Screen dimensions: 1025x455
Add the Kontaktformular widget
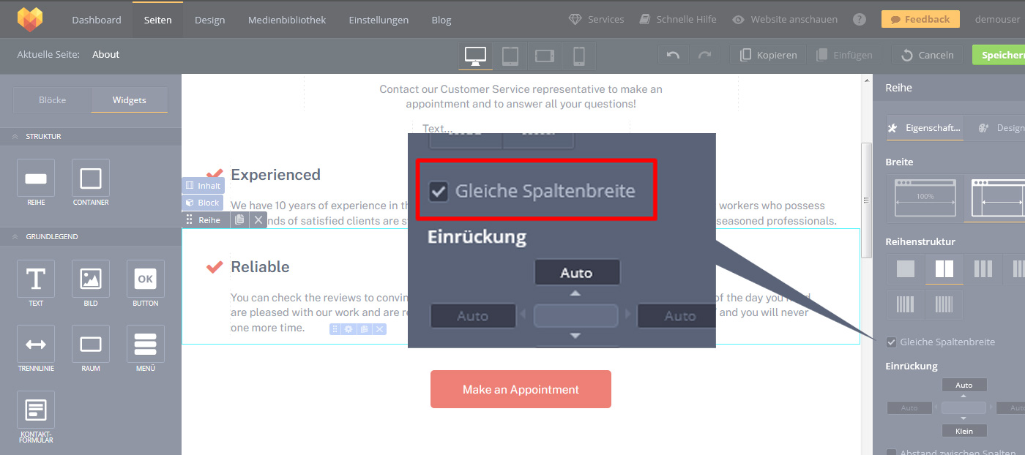tap(36, 410)
